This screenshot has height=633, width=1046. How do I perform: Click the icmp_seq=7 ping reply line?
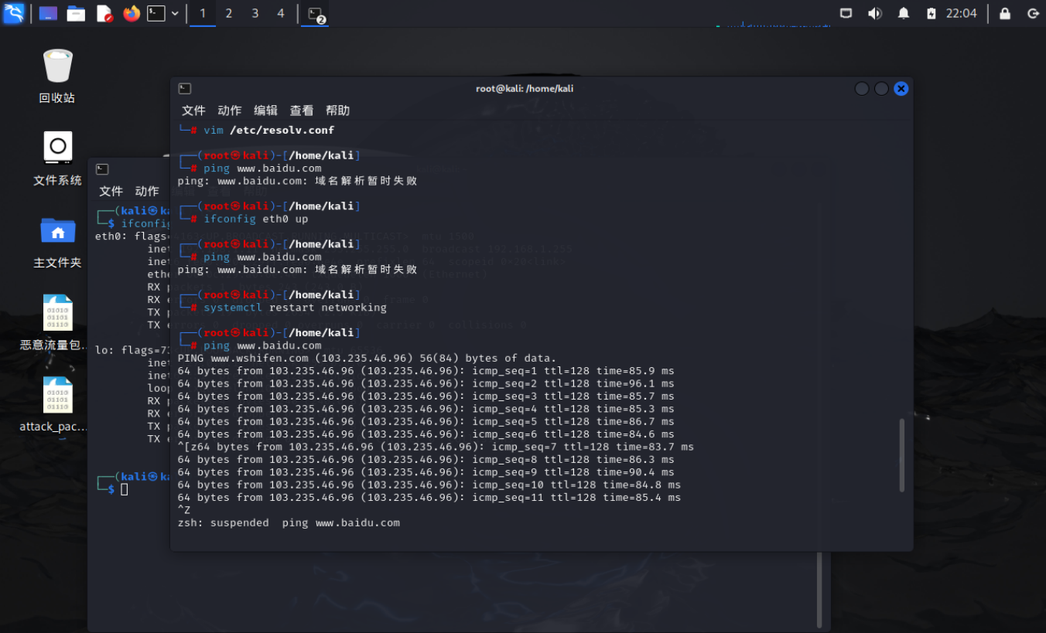click(436, 447)
